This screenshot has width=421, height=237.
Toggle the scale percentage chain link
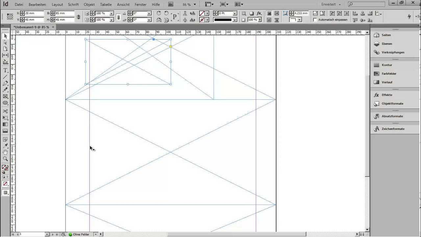click(118, 16)
